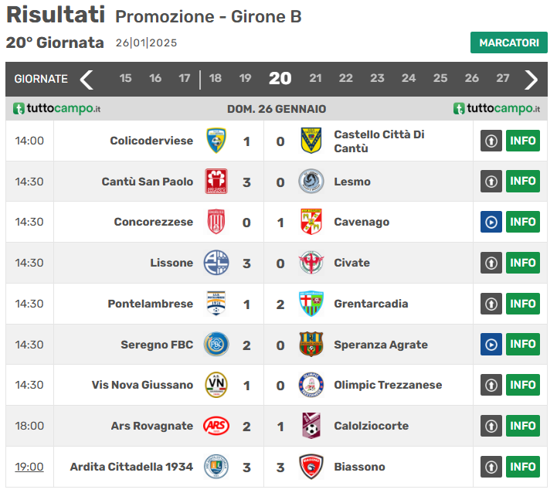Select giornata 19 in the round bar
The height and width of the screenshot is (493, 557).
(x=245, y=78)
